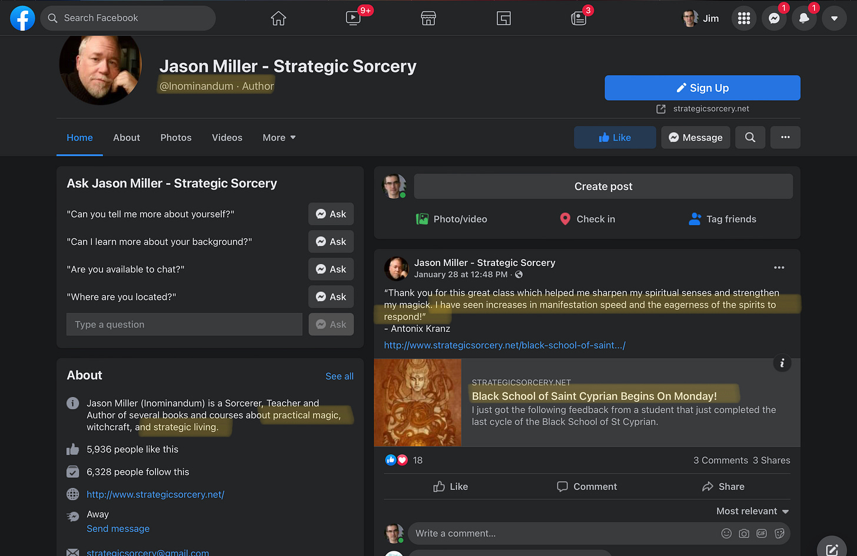Add a sticker to the comment

click(x=779, y=534)
